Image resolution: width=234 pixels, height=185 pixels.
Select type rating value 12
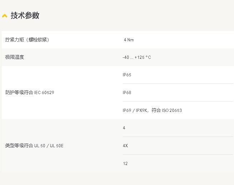pyautogui.click(x=125, y=164)
